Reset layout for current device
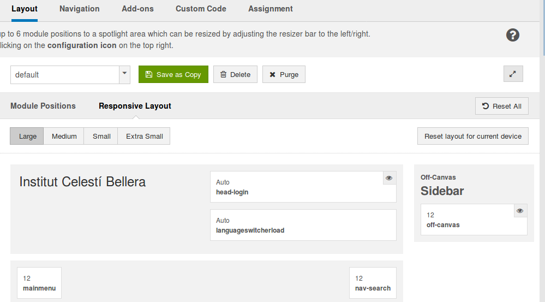Image resolution: width=545 pixels, height=302 pixels. click(x=472, y=137)
